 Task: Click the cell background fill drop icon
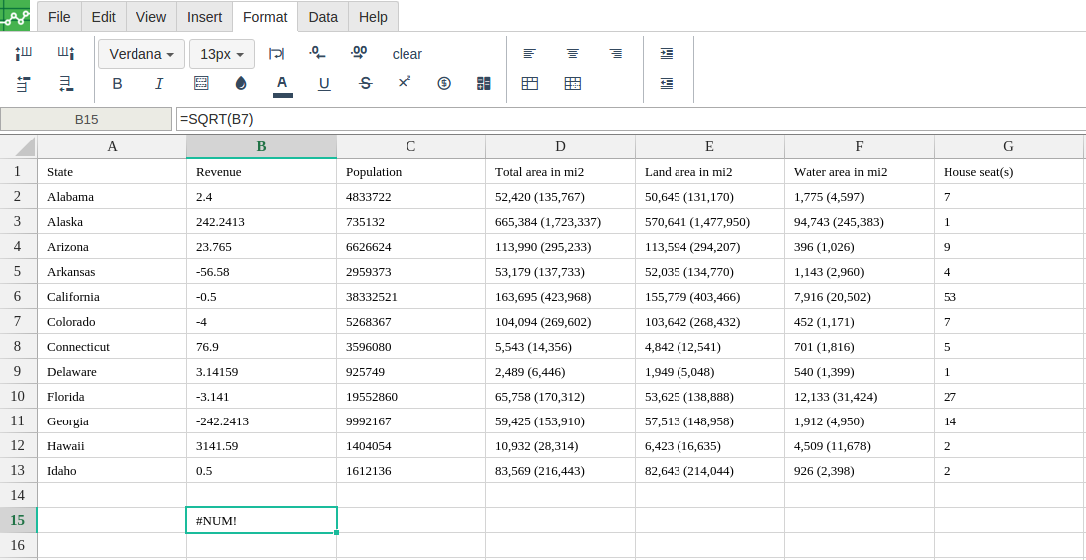(241, 84)
